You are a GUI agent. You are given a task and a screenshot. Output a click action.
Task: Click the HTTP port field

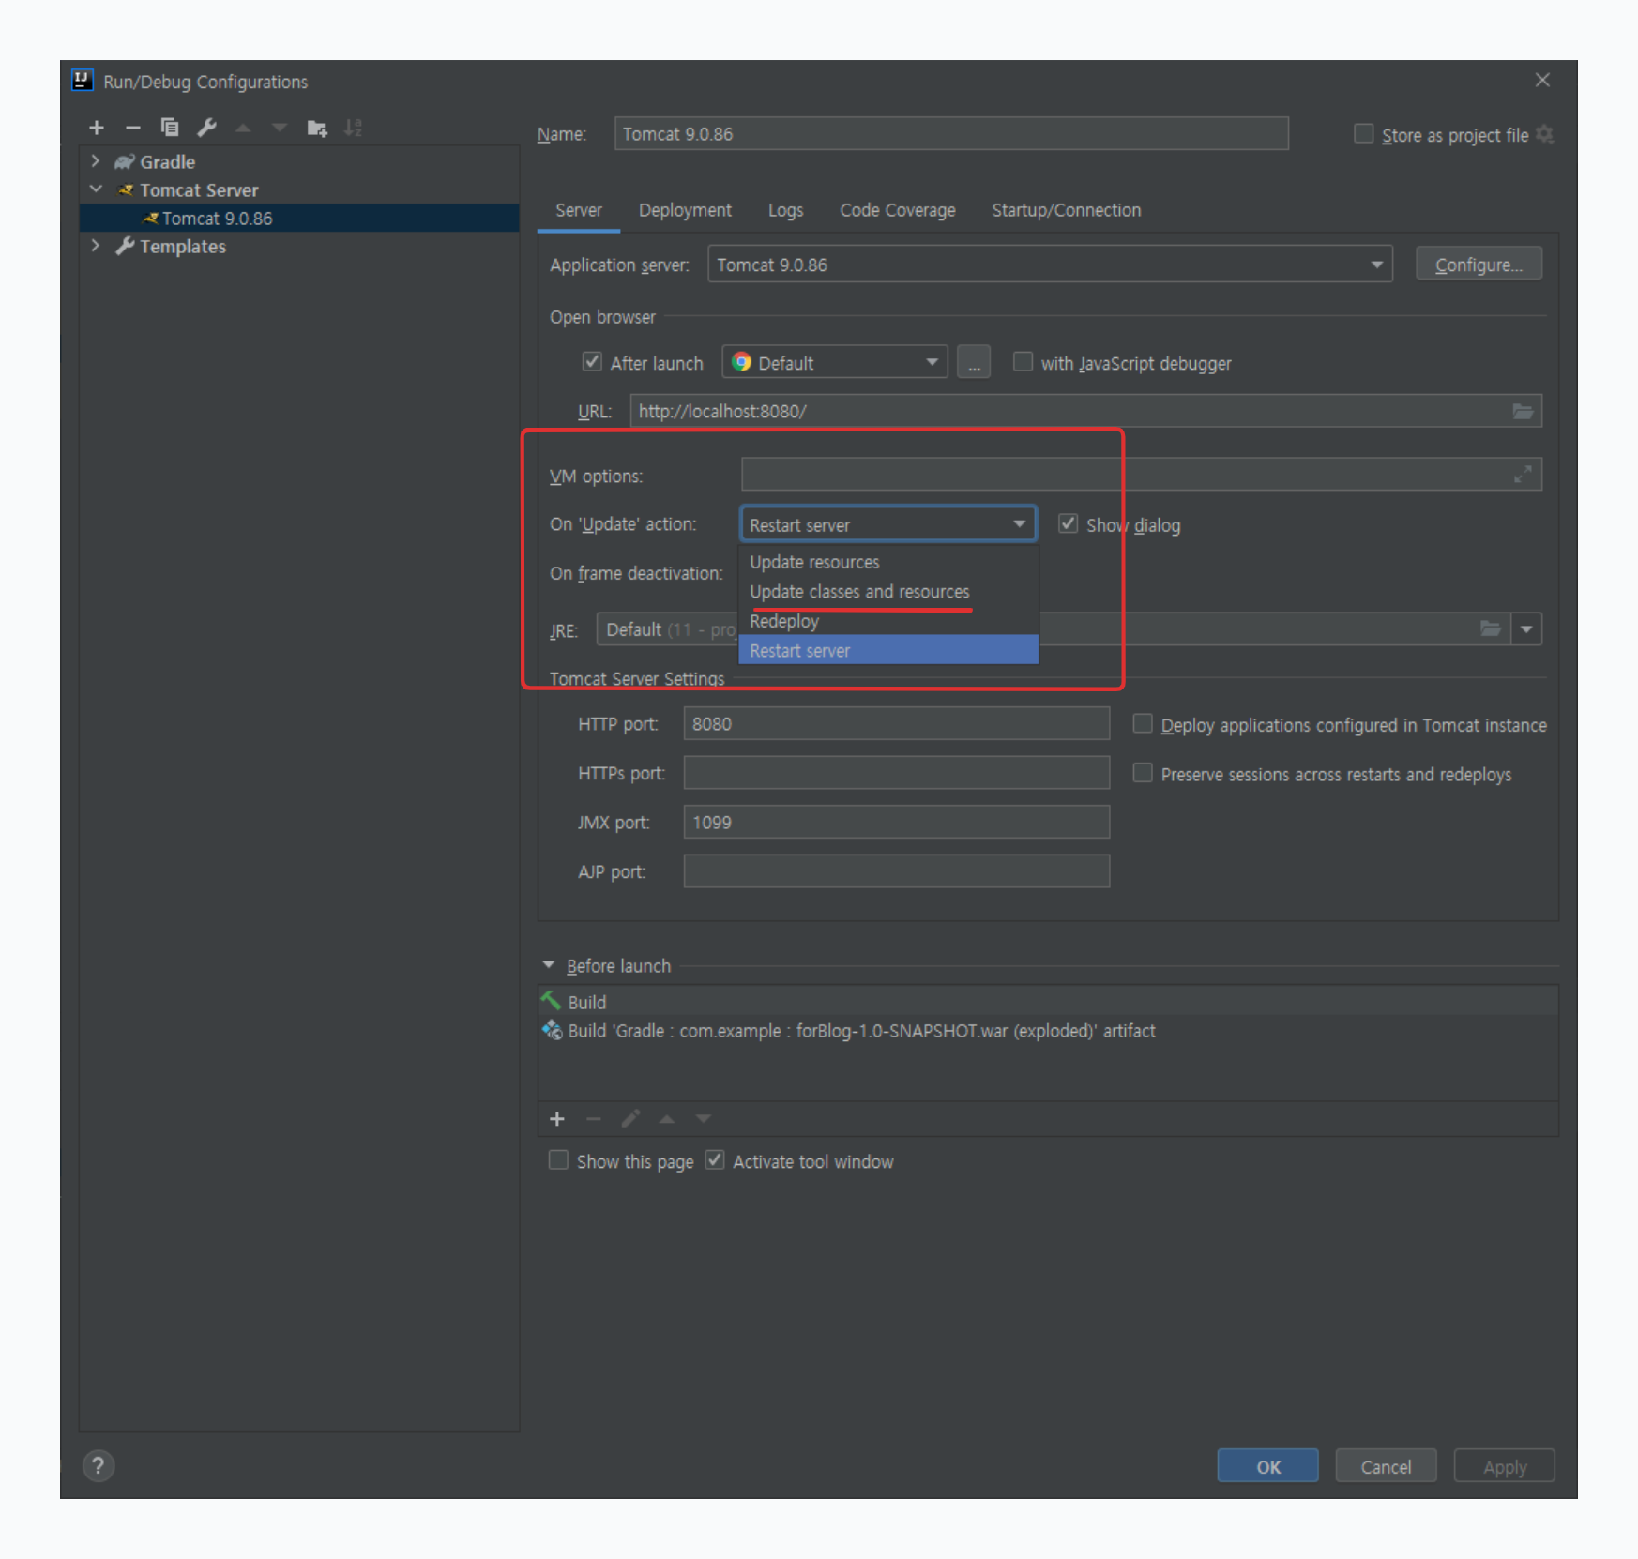click(x=896, y=723)
